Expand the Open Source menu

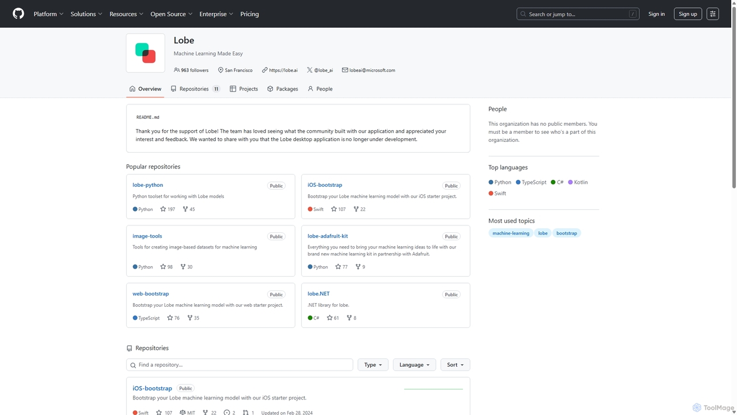click(x=172, y=14)
